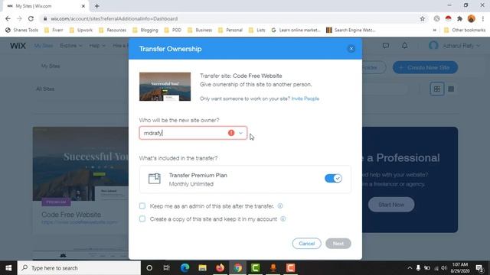Open the new site owner dropdown arrow
This screenshot has height=275, width=490.
point(240,133)
